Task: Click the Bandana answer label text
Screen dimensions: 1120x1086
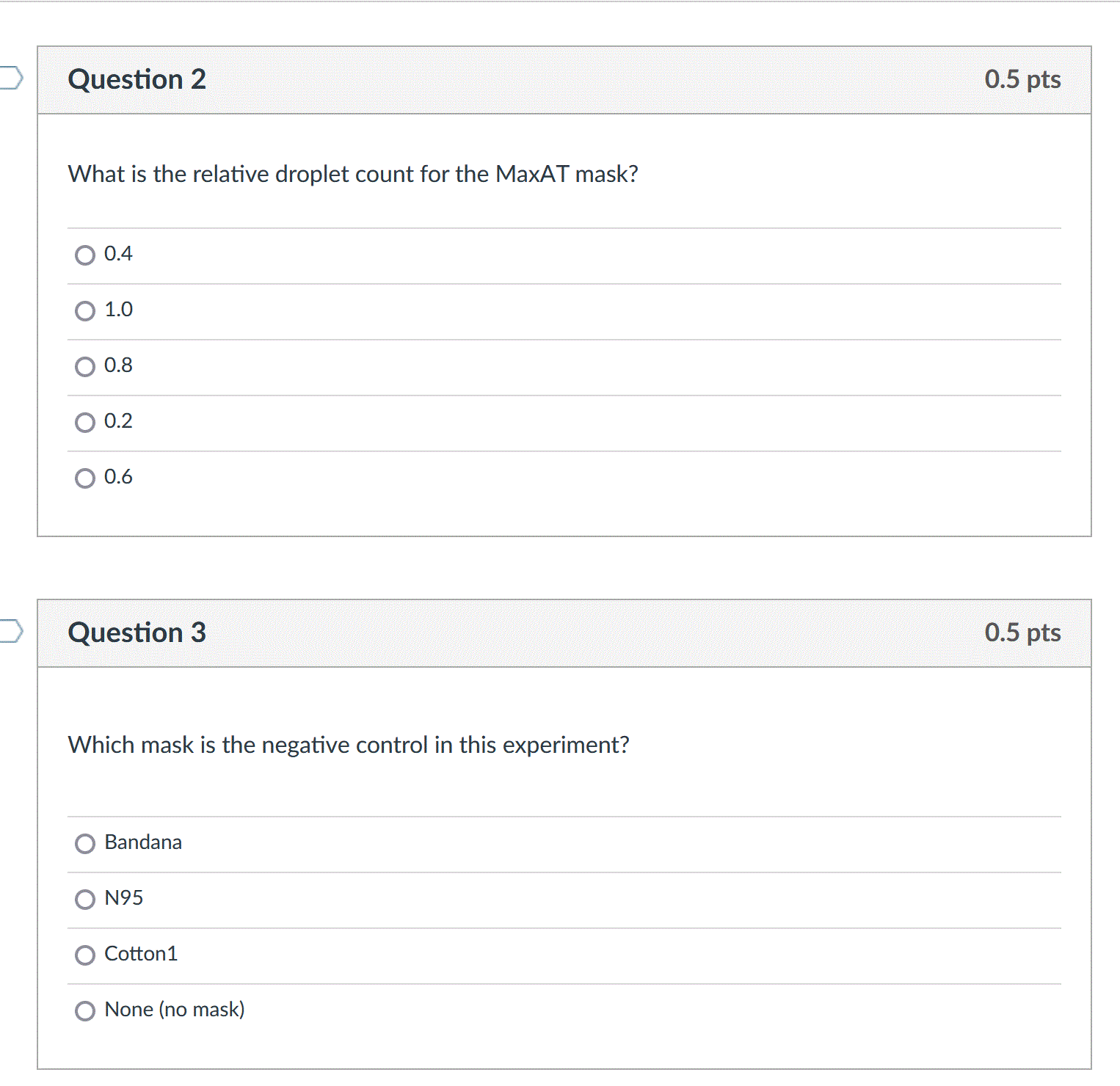Action: 143,842
